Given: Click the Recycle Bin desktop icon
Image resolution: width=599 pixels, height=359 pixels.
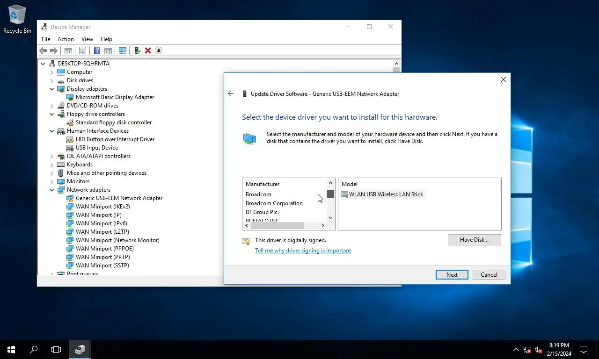Looking at the screenshot, I should (17, 19).
